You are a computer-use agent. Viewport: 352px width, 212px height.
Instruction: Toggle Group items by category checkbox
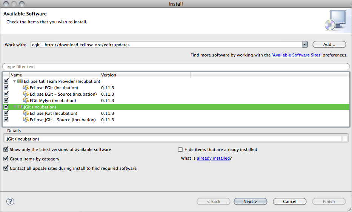6,159
